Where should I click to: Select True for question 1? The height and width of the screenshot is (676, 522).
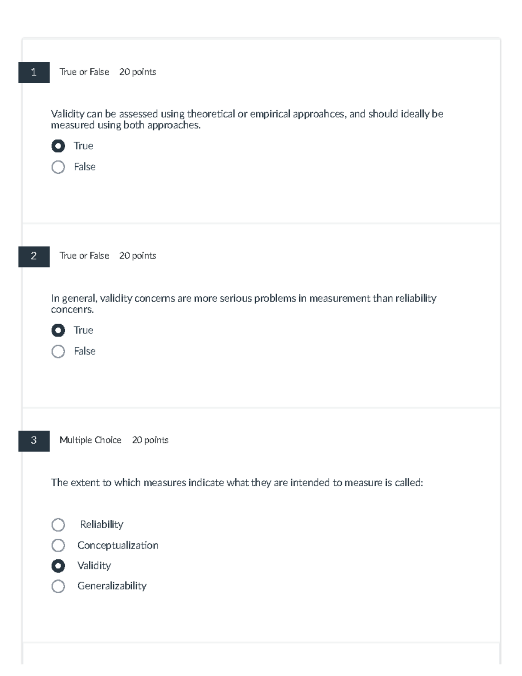(58, 145)
